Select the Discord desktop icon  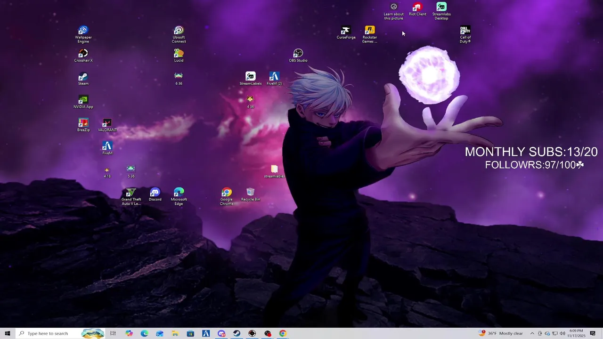click(155, 194)
